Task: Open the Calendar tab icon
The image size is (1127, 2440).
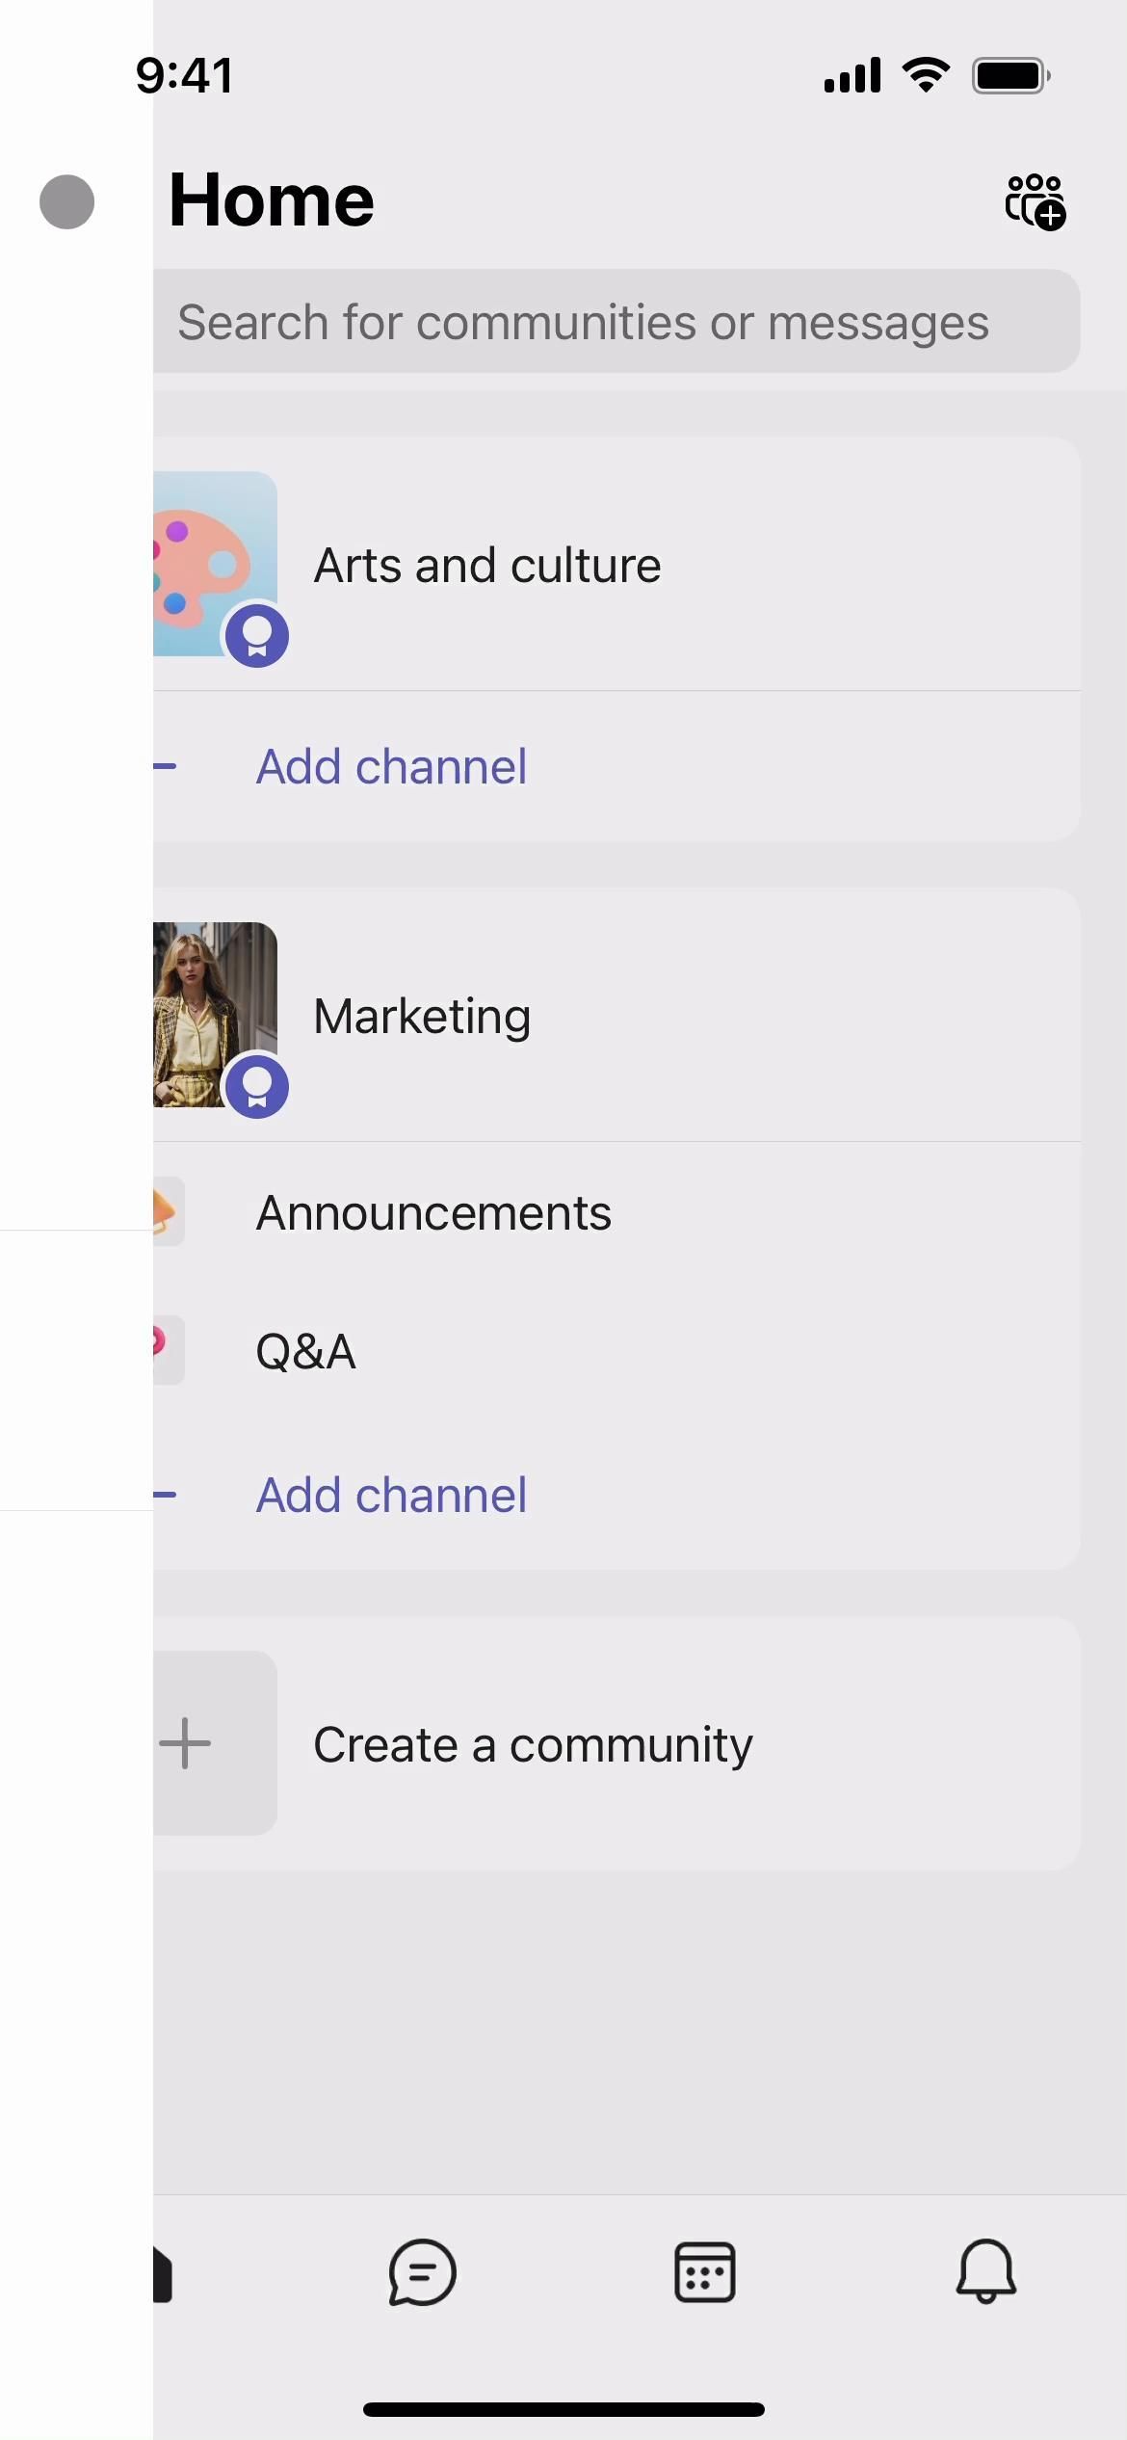Action: click(704, 2271)
